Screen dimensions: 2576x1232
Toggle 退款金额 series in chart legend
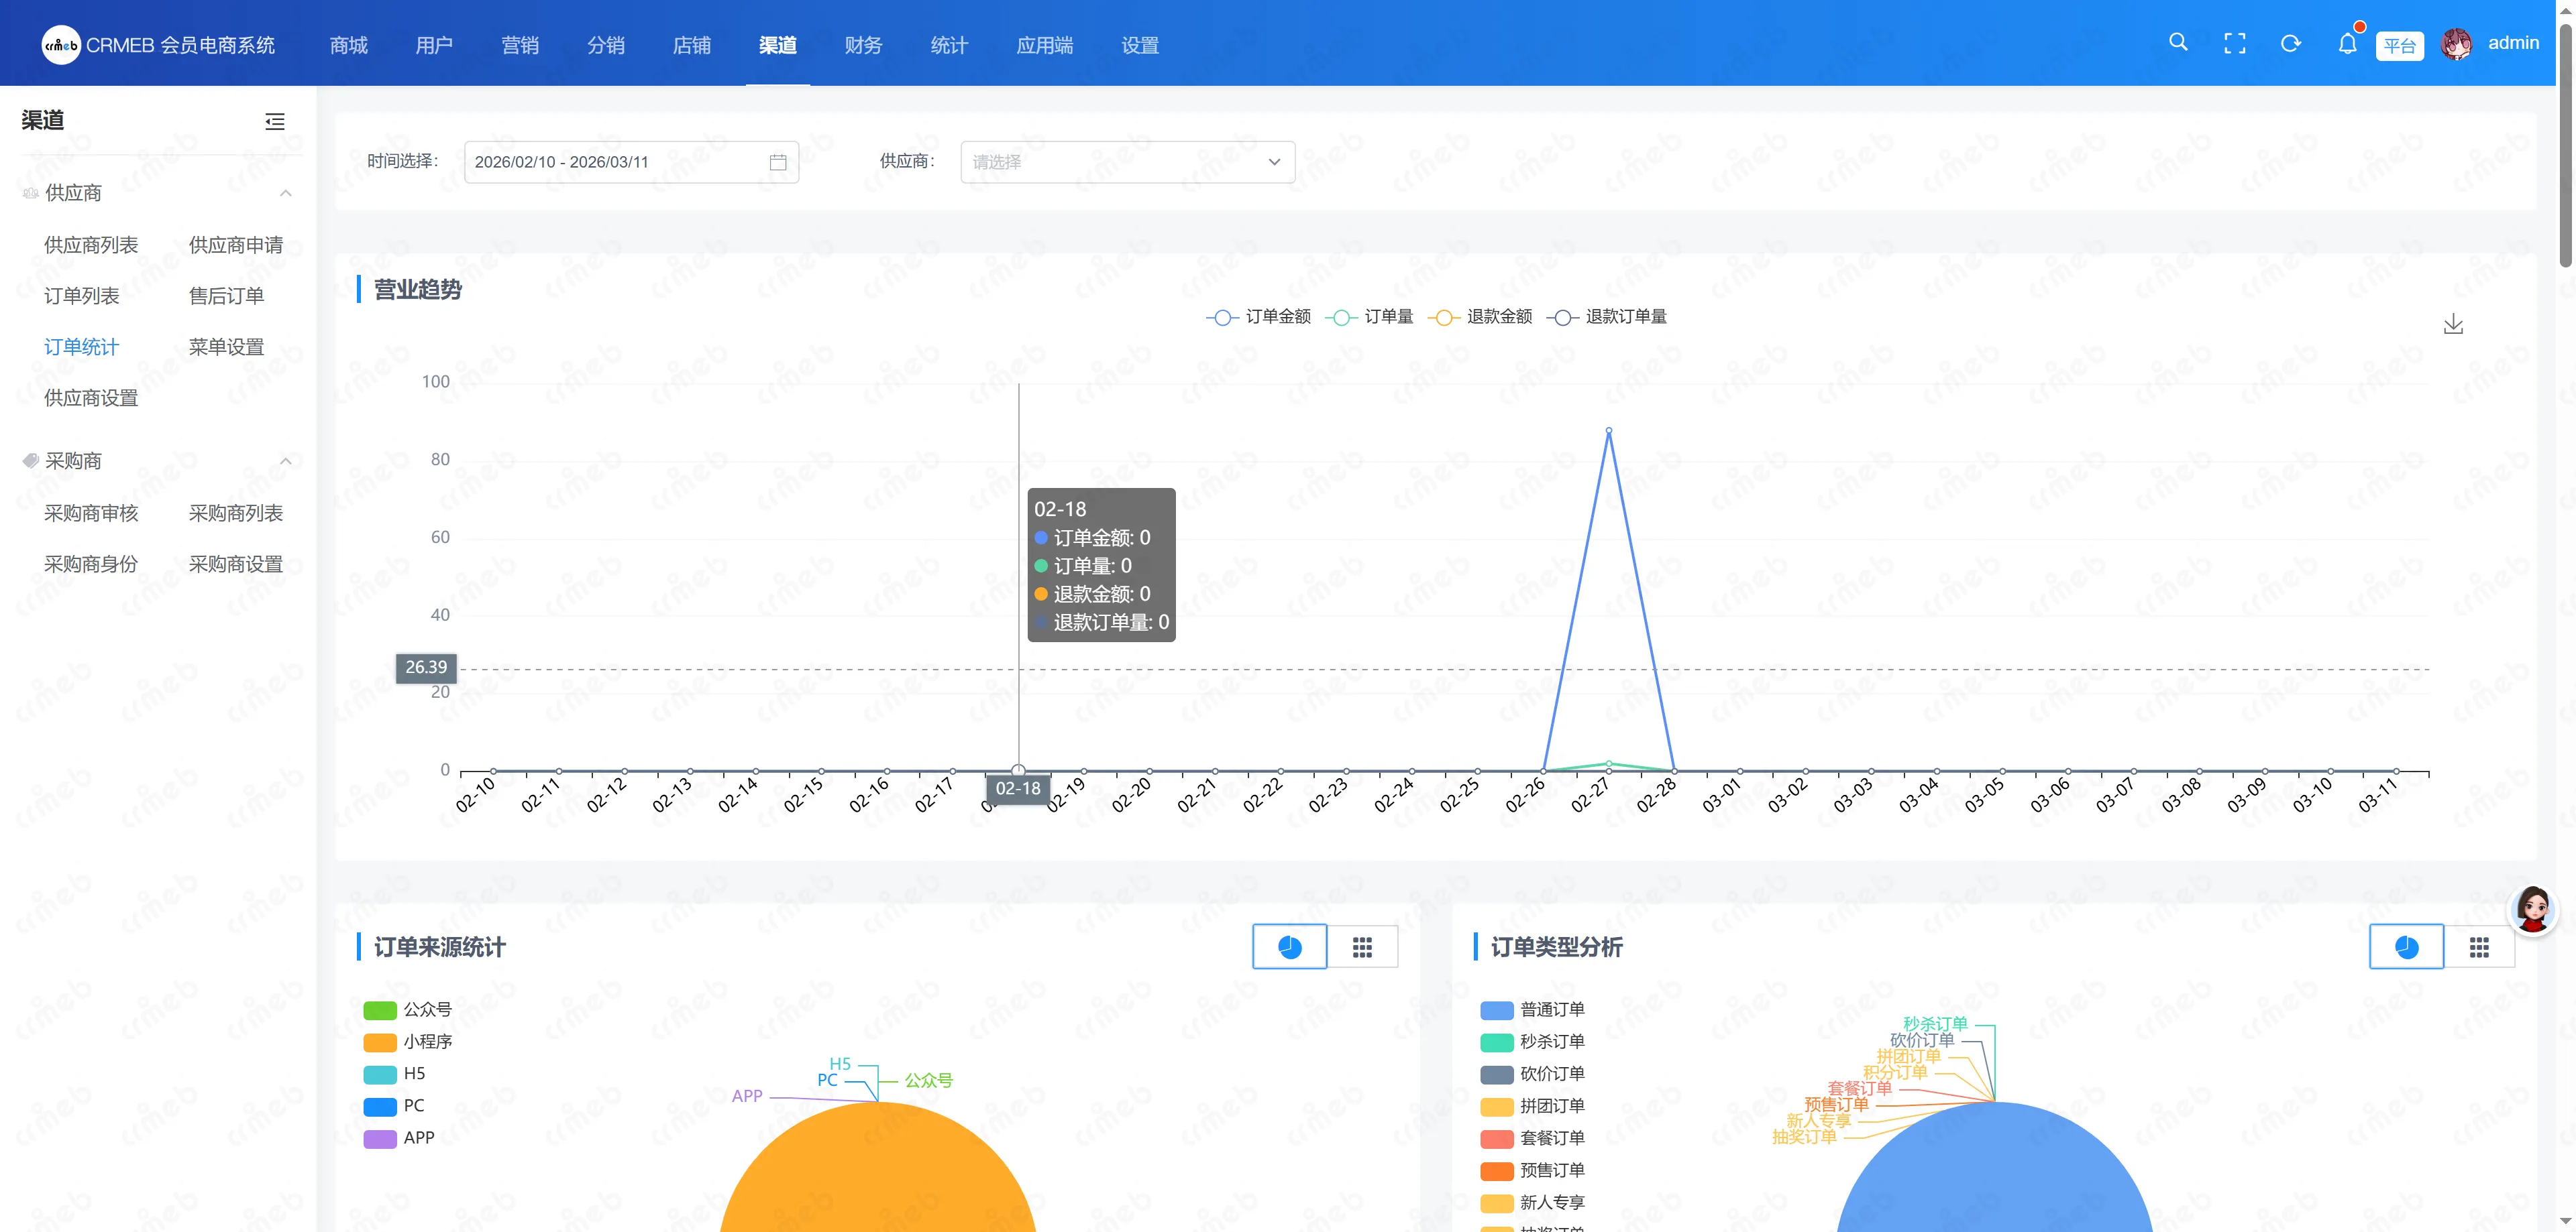click(x=1480, y=317)
